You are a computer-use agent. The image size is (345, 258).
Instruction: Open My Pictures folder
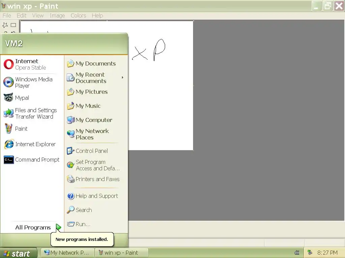tap(96, 92)
